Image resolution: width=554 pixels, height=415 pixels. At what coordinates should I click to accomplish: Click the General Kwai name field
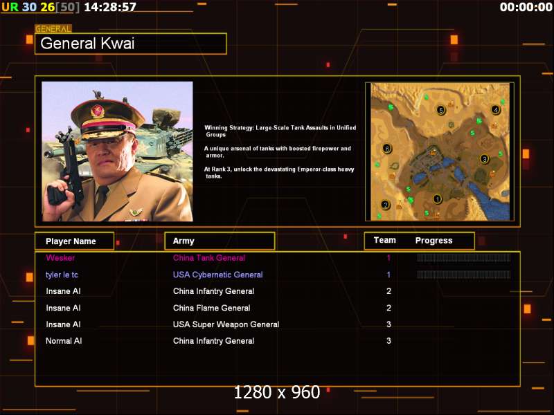(131, 44)
